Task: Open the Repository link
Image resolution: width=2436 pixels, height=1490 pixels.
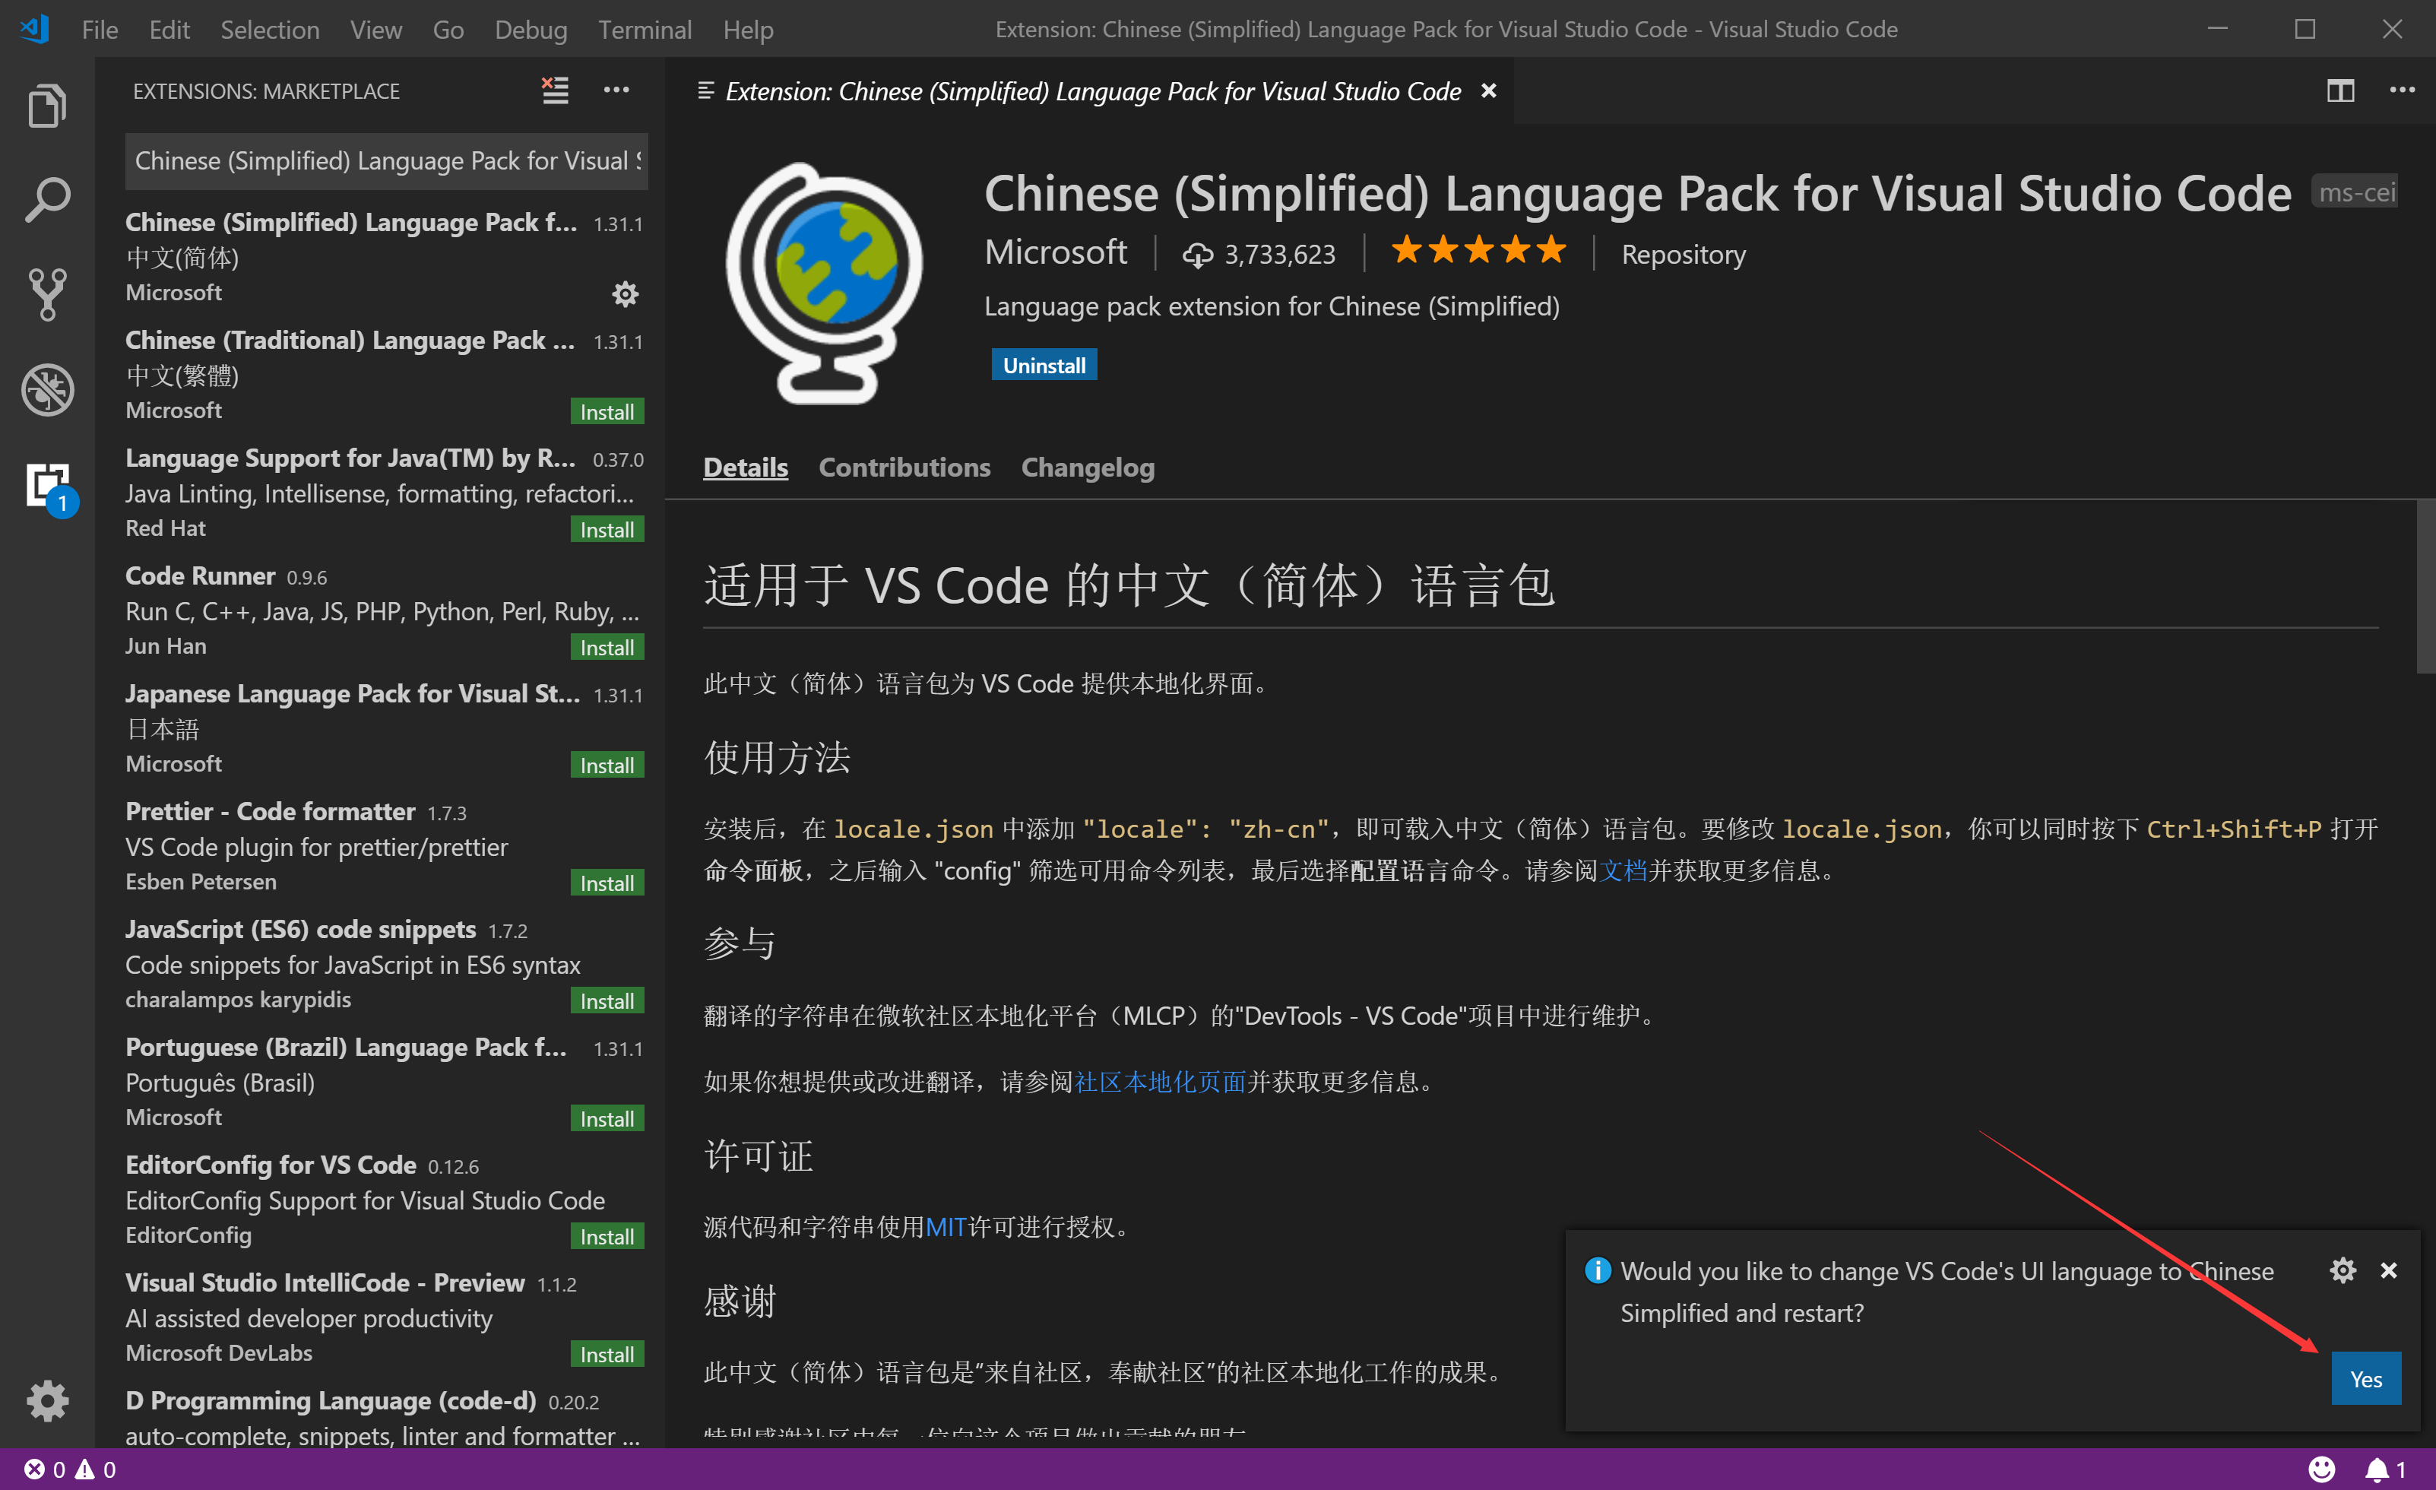Action: (x=1683, y=255)
